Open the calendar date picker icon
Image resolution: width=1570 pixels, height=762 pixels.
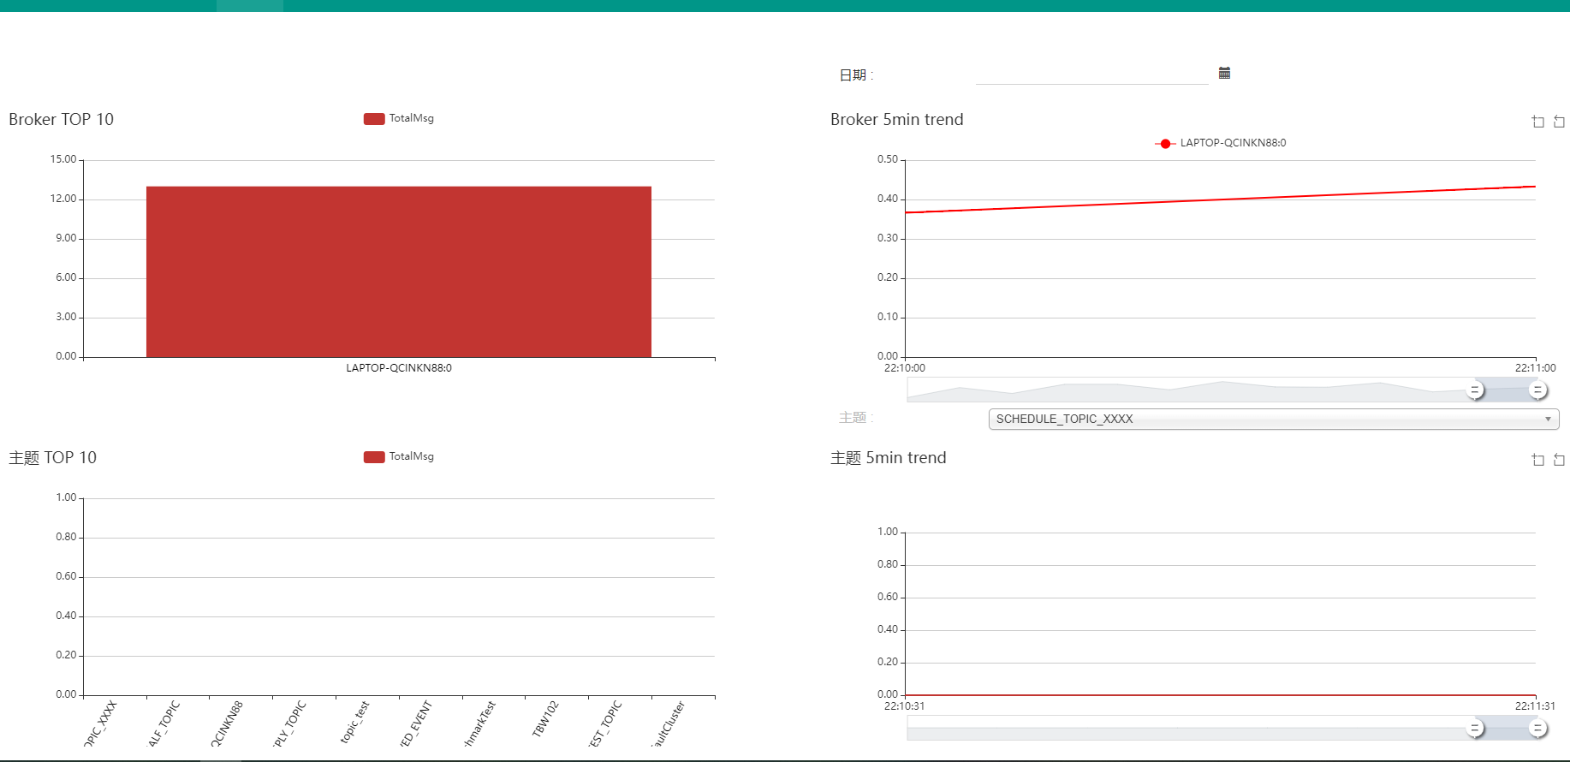click(1224, 73)
